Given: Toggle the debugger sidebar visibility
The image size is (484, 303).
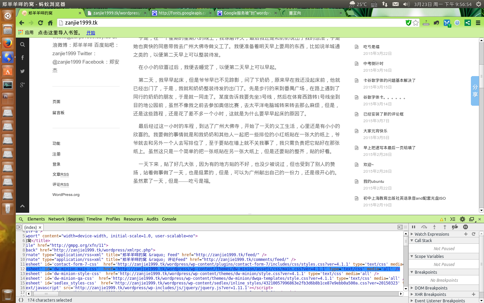Looking at the screenshot, I should [x=400, y=227].
